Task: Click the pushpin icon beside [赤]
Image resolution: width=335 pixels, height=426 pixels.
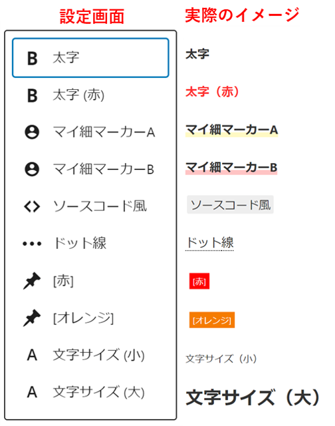Action: coord(32,281)
